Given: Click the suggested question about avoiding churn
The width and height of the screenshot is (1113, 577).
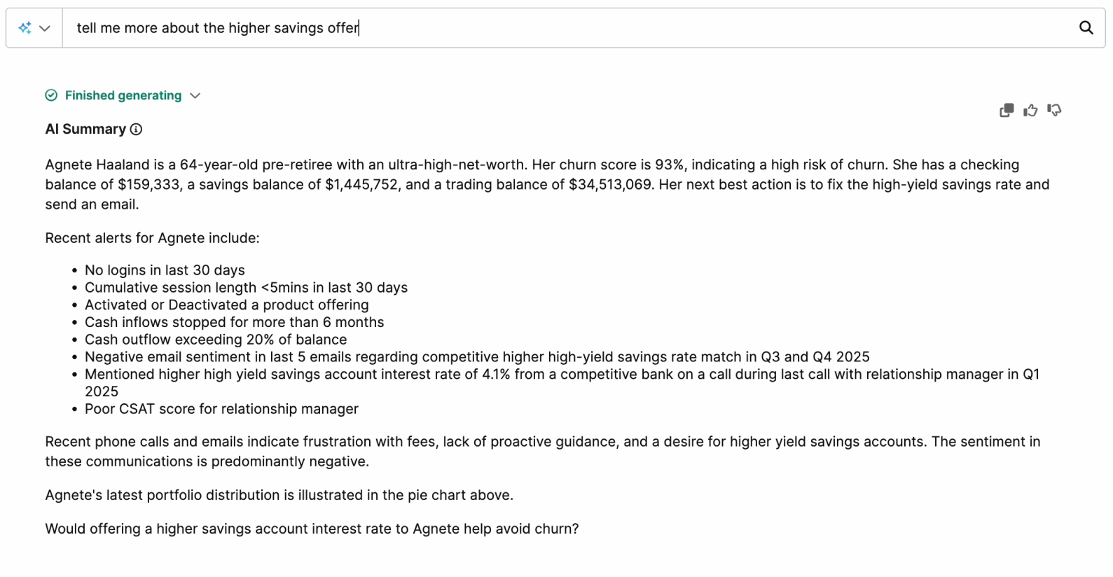Looking at the screenshot, I should [x=312, y=529].
